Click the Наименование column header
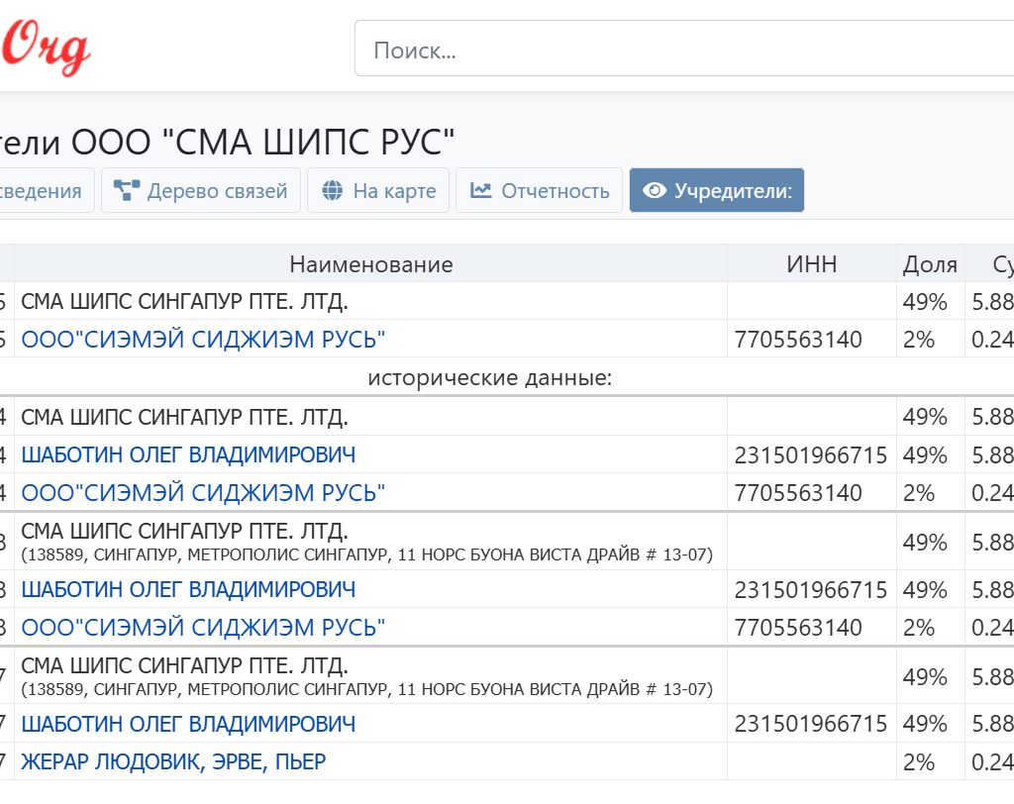The width and height of the screenshot is (1014, 804). coord(370,263)
